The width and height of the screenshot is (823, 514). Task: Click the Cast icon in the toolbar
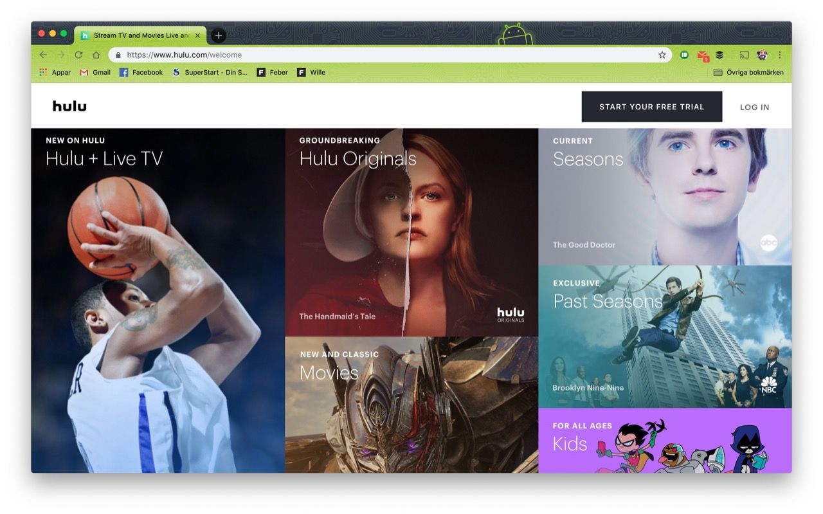pos(745,55)
